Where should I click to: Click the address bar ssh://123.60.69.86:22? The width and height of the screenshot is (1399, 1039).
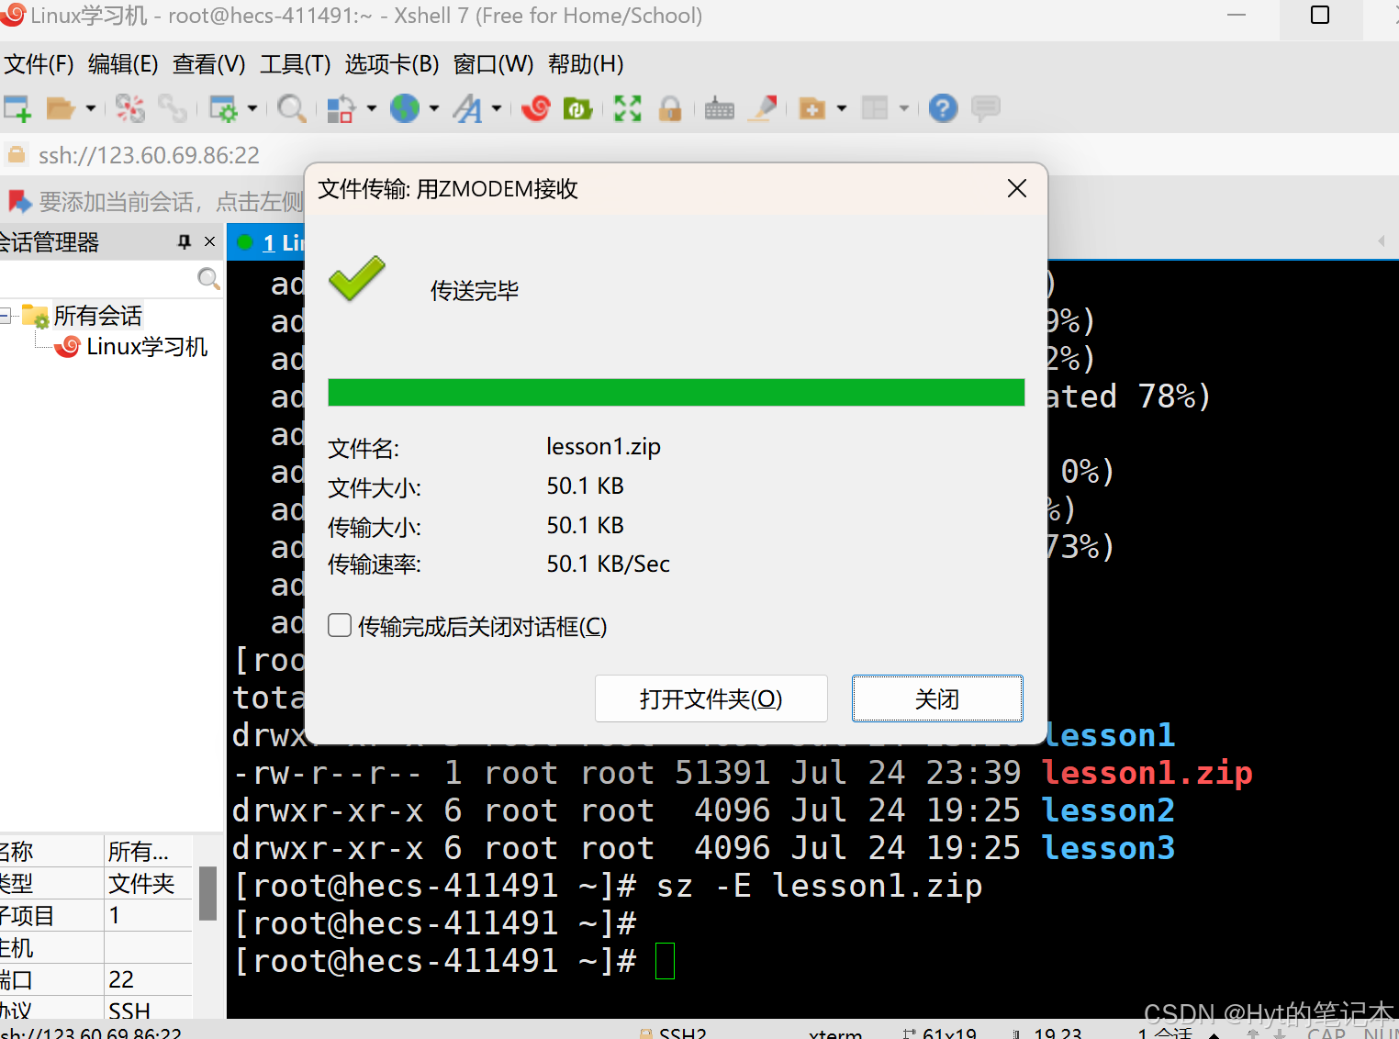149,155
